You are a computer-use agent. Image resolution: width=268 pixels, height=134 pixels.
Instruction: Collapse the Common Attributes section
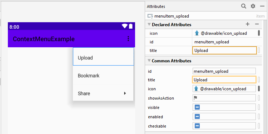pyautogui.click(x=149, y=61)
